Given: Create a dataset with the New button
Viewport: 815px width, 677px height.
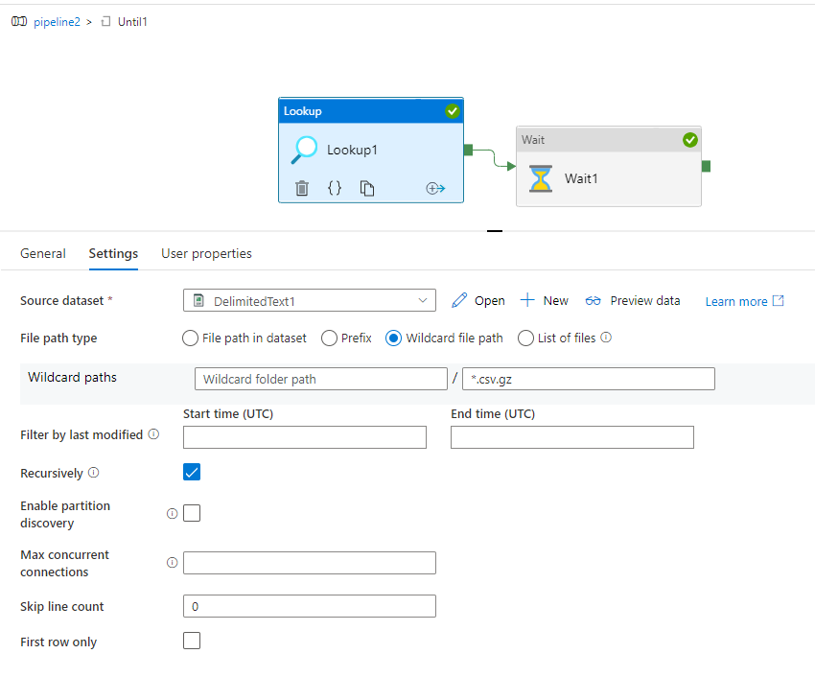Looking at the screenshot, I should [x=544, y=299].
